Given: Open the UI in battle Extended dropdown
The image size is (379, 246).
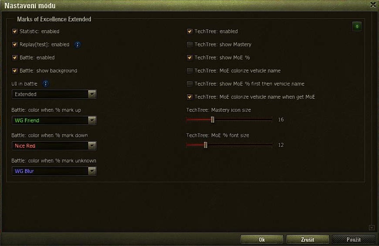Looking at the screenshot, I should pos(54,94).
